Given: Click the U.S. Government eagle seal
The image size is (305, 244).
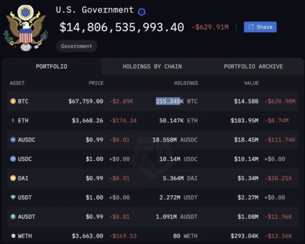Looking at the screenshot, I should 26,28.
